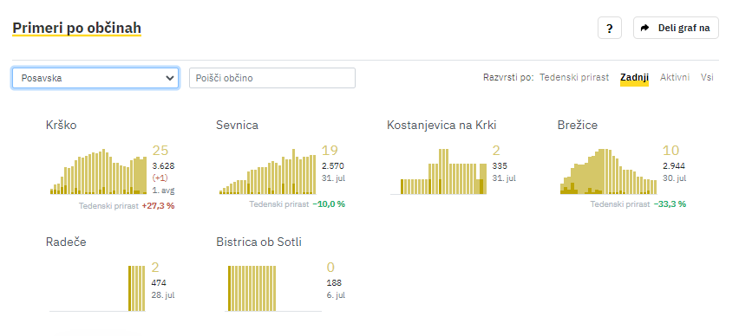Click the Brežice bar chart

pyautogui.click(x=608, y=171)
